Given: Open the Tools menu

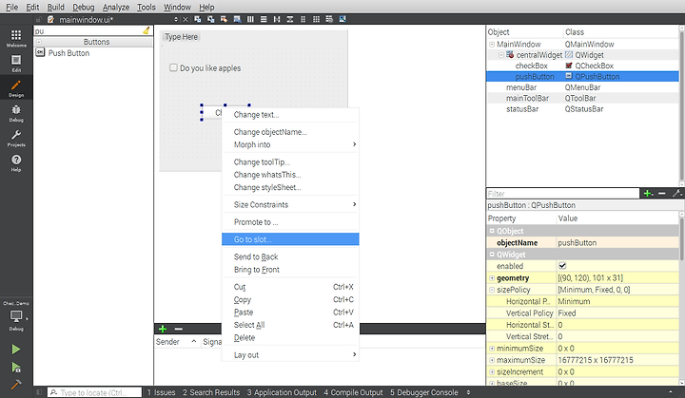Looking at the screenshot, I should [146, 7].
